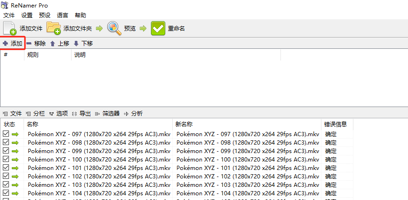Sort by the 状态 column header

pyautogui.click(x=13, y=124)
